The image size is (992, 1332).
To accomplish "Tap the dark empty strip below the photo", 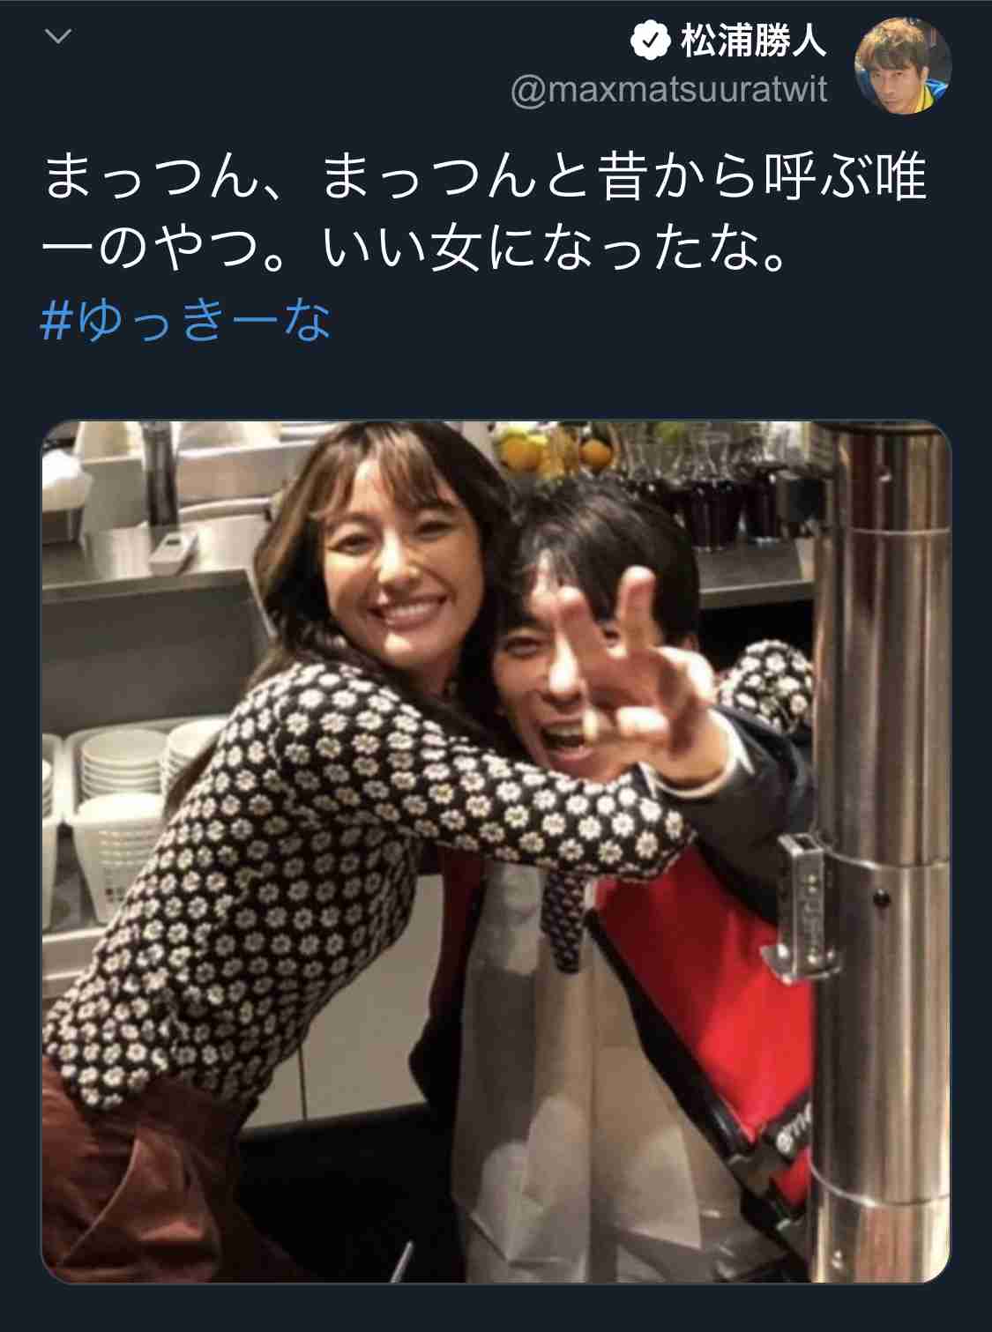I will tap(496, 1309).
